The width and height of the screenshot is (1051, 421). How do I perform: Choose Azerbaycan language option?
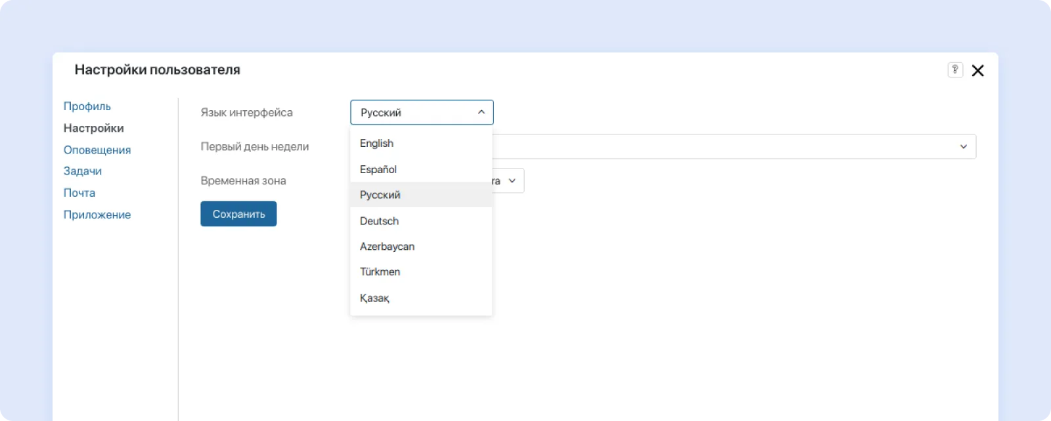[x=387, y=247]
